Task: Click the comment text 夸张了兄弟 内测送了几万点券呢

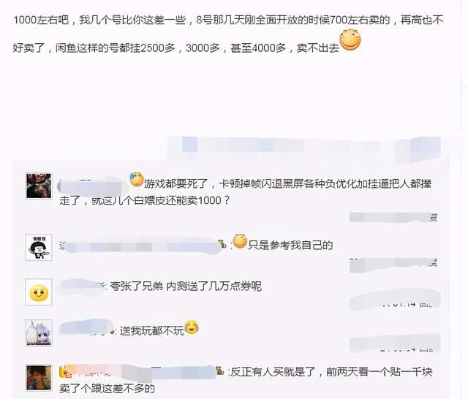Action: point(186,286)
